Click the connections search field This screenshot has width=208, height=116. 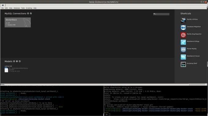[161, 14]
